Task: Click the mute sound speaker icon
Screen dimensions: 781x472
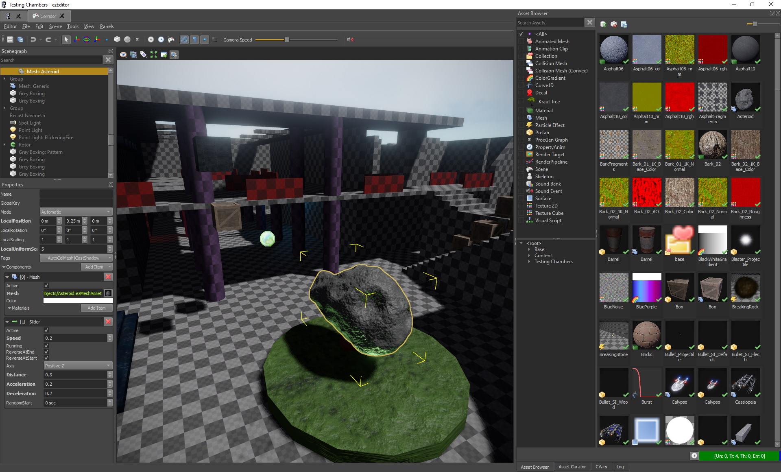Action: point(350,39)
